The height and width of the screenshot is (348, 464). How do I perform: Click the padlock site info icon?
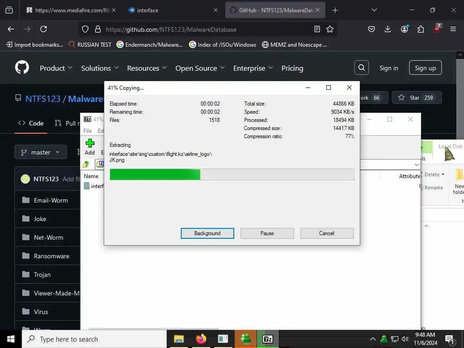coord(98,29)
